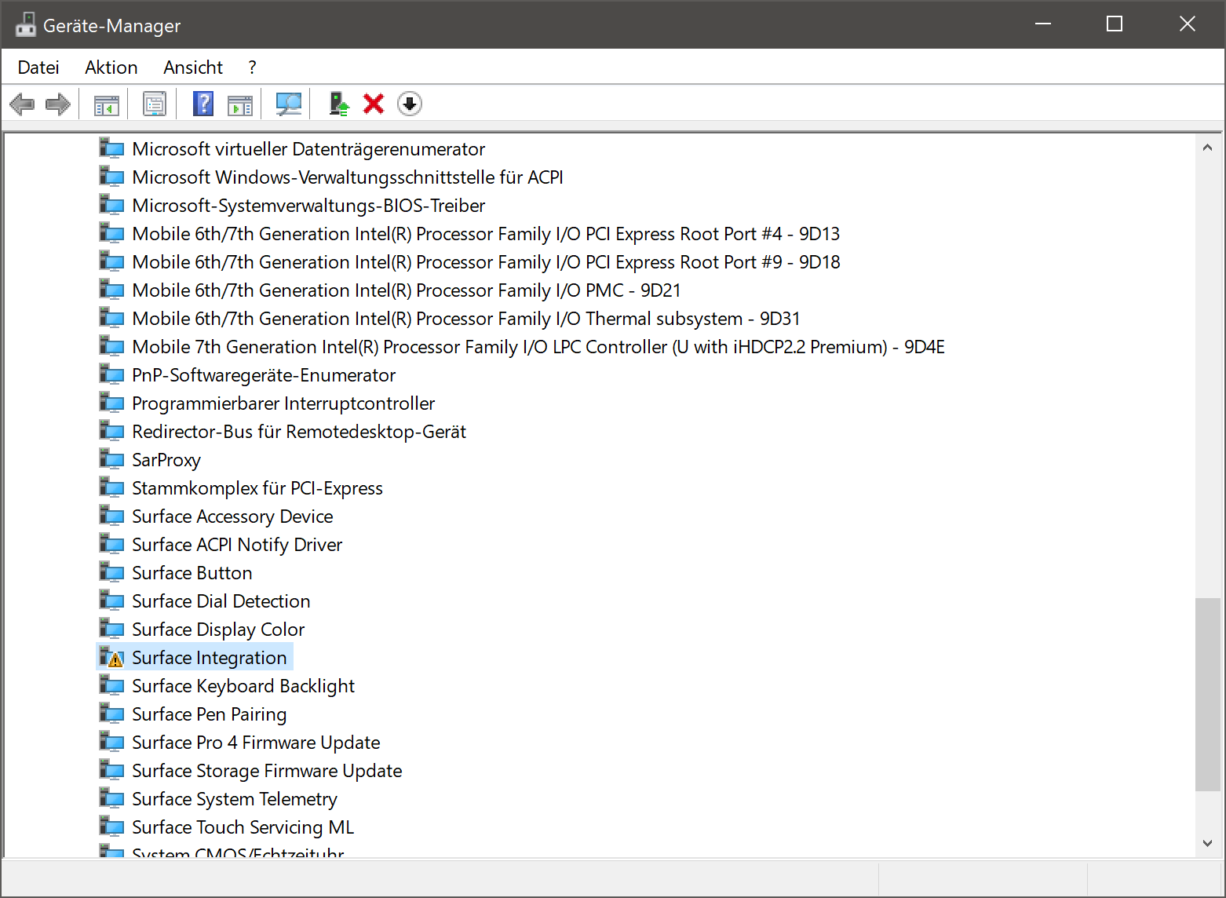Click the device icon beside Microsoft-Systemverwaltungs-BIOS-Treiber
This screenshot has height=898, width=1226.
112,206
